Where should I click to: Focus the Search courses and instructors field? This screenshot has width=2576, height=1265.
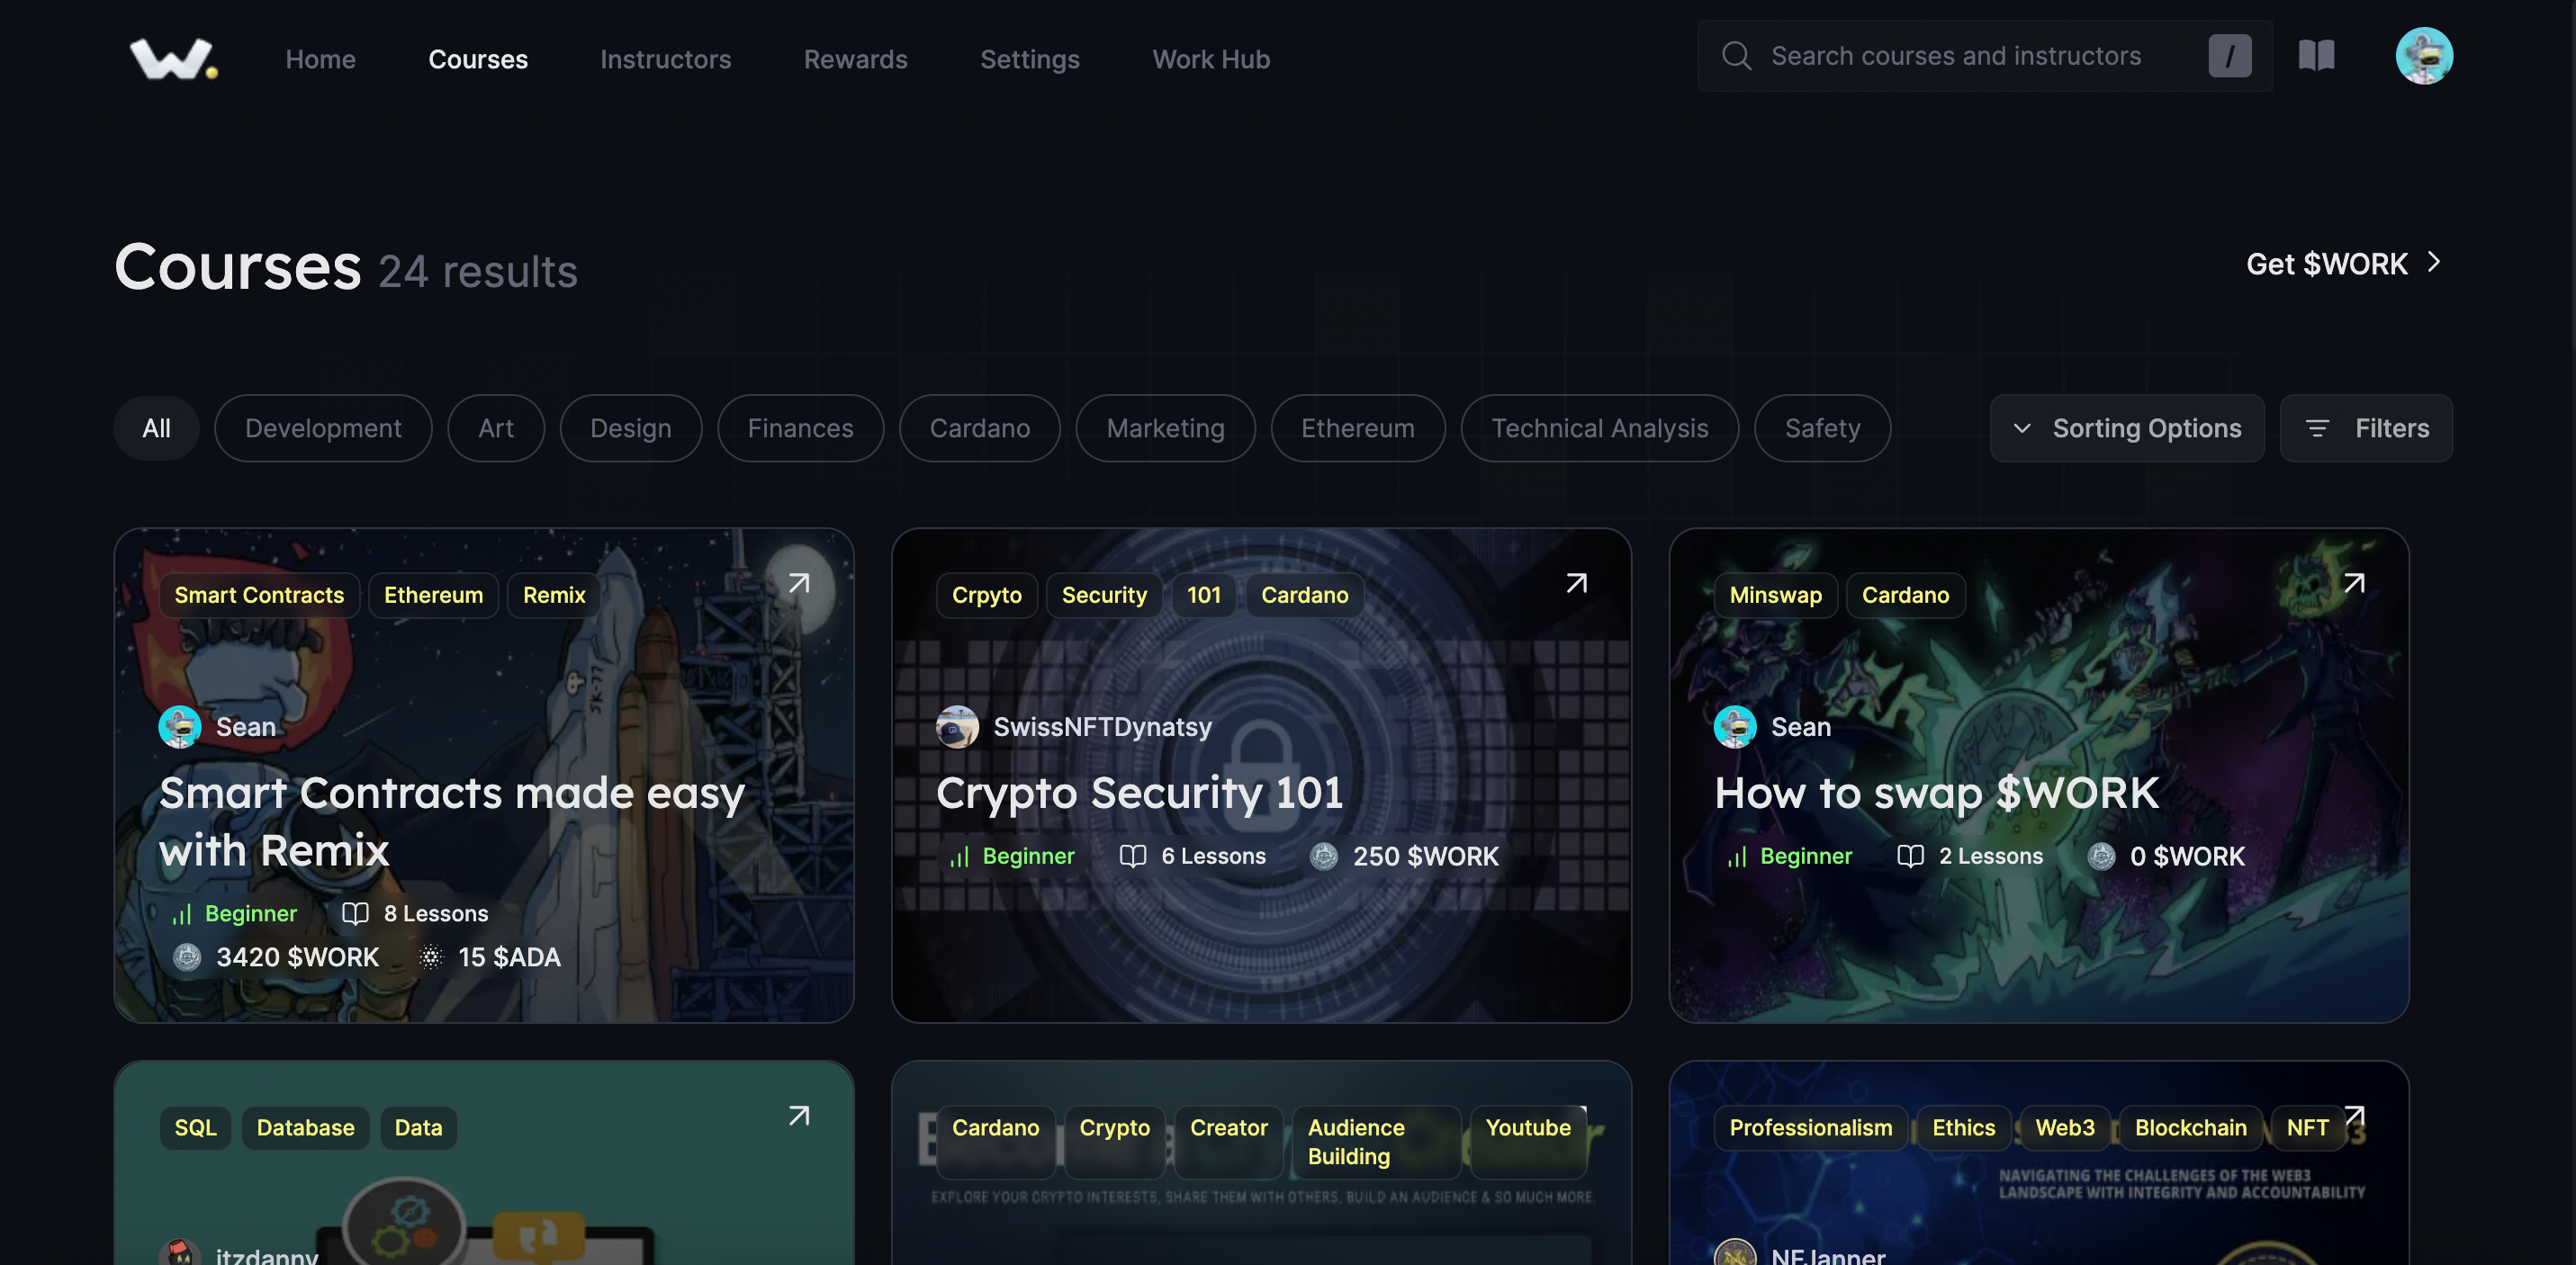(1984, 56)
